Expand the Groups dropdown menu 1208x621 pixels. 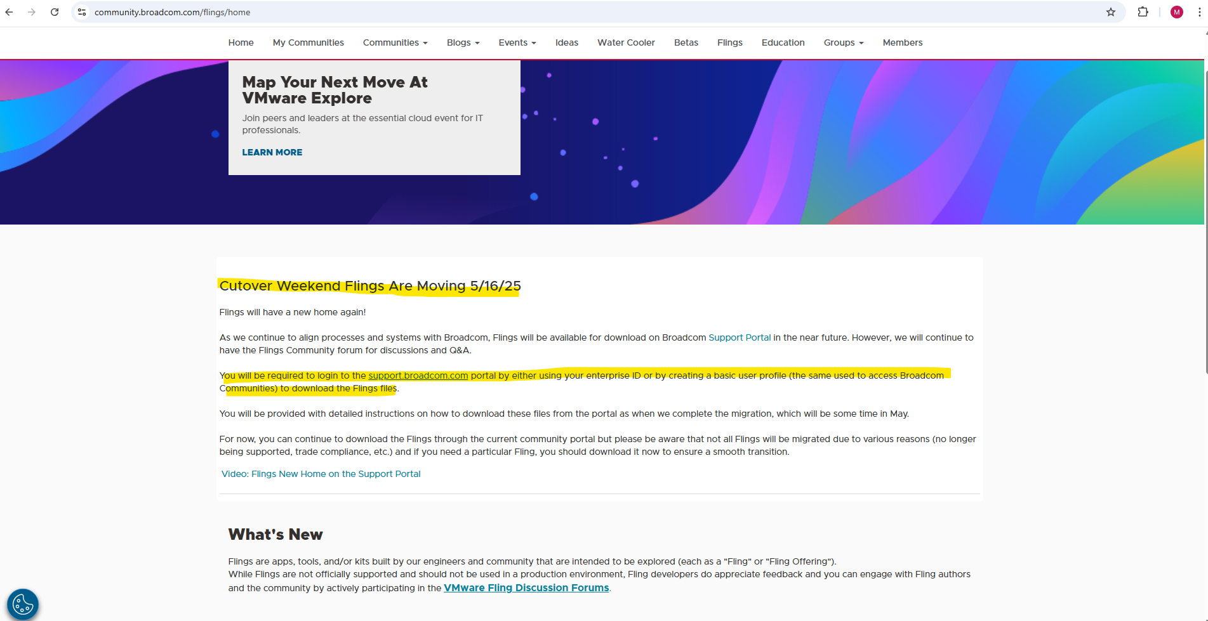point(844,42)
